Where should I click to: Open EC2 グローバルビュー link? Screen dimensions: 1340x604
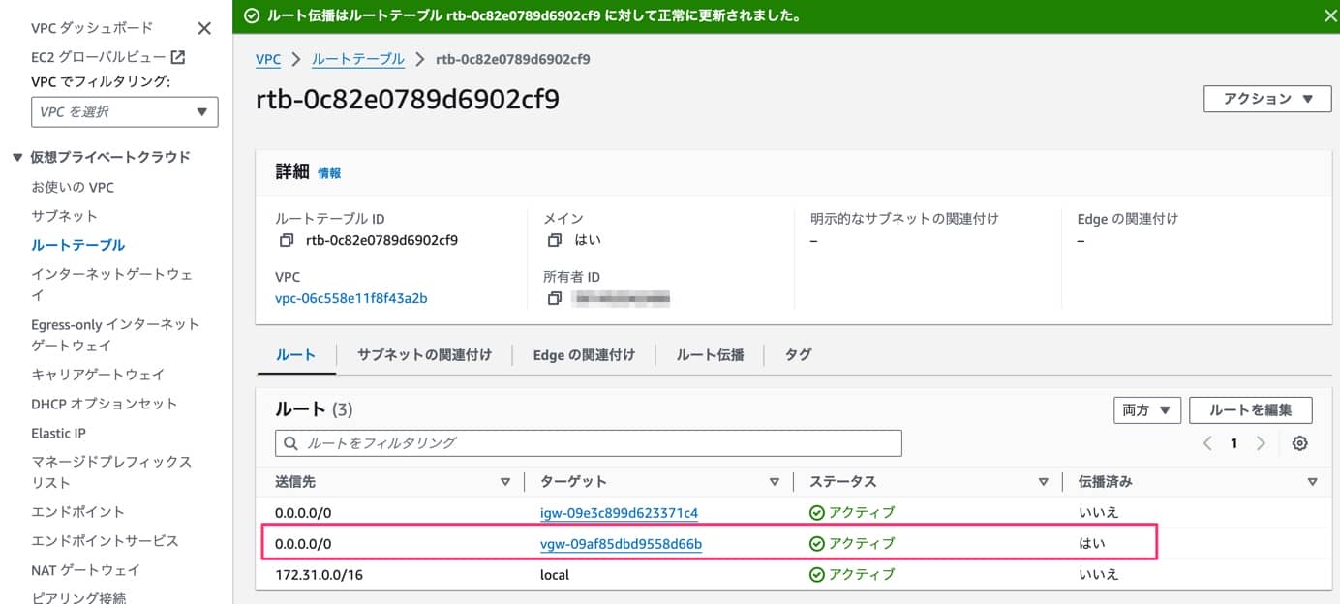[98, 57]
